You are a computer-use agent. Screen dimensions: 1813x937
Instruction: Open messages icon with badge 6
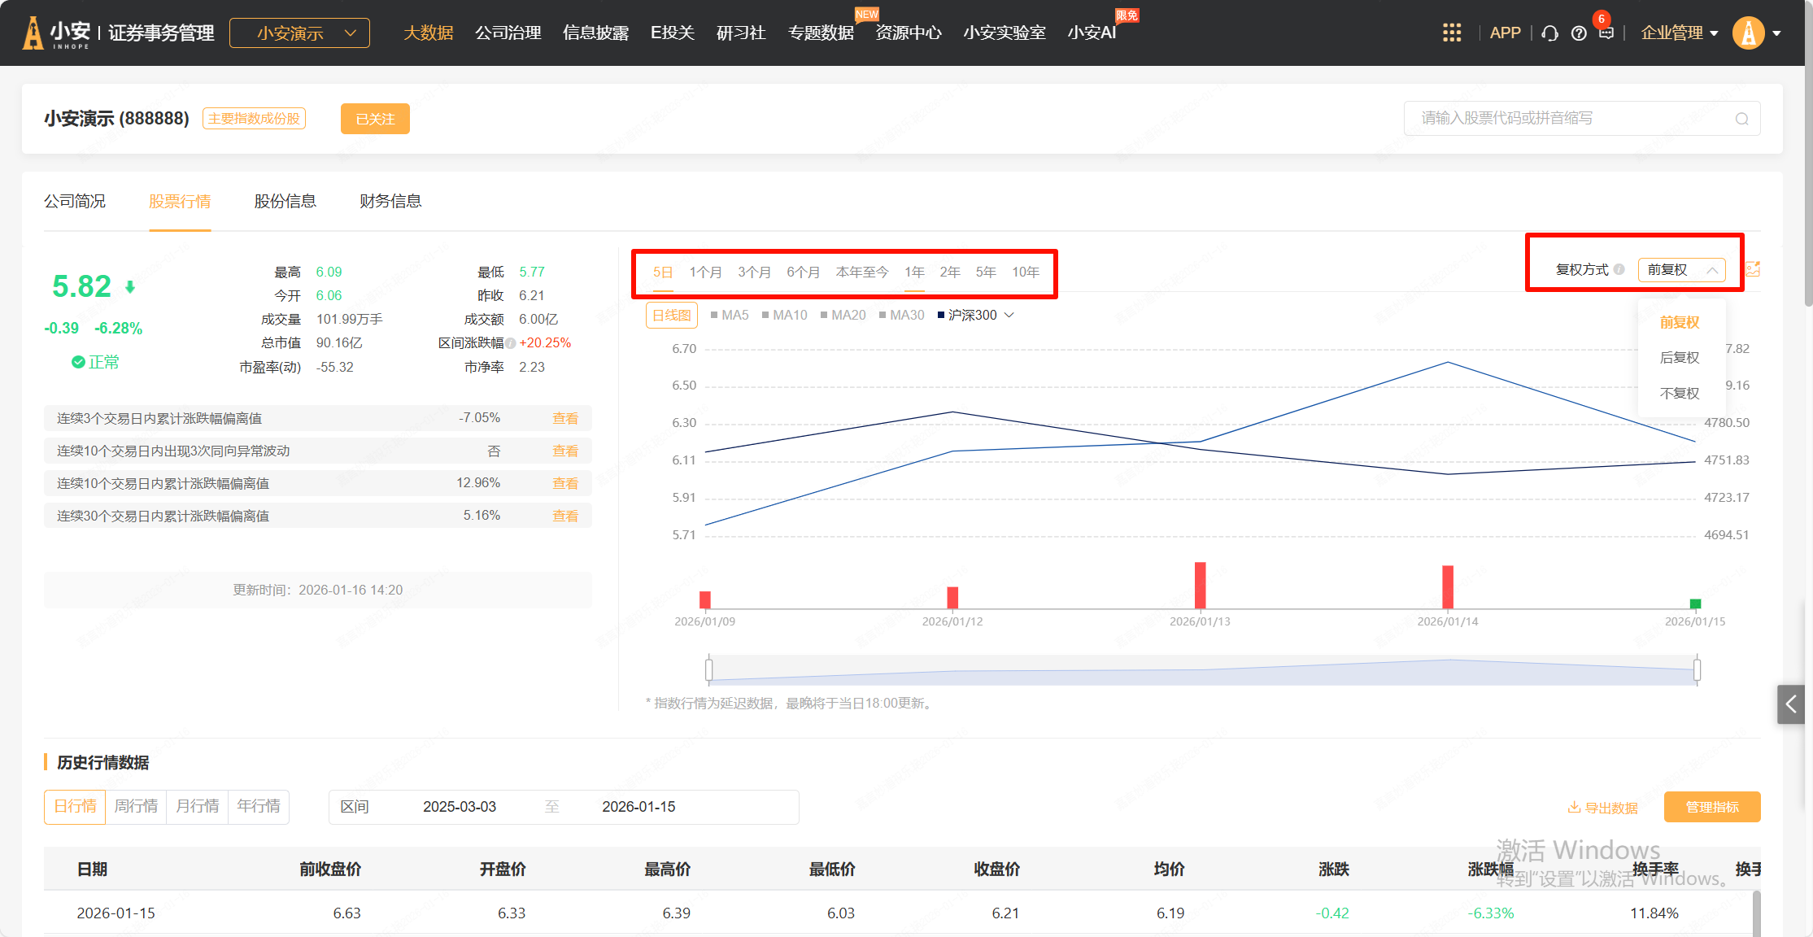(1606, 33)
